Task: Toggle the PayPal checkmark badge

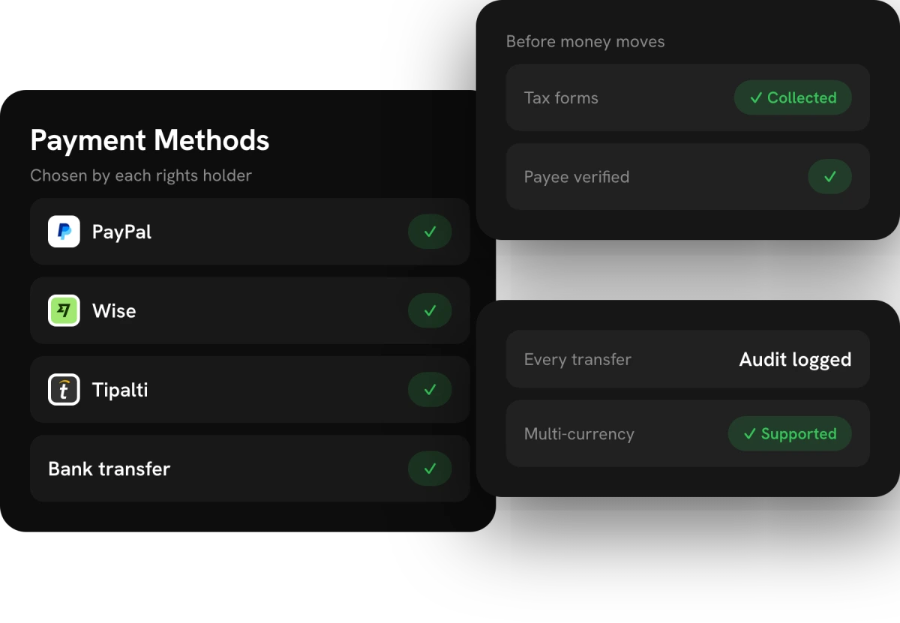Action: [430, 232]
